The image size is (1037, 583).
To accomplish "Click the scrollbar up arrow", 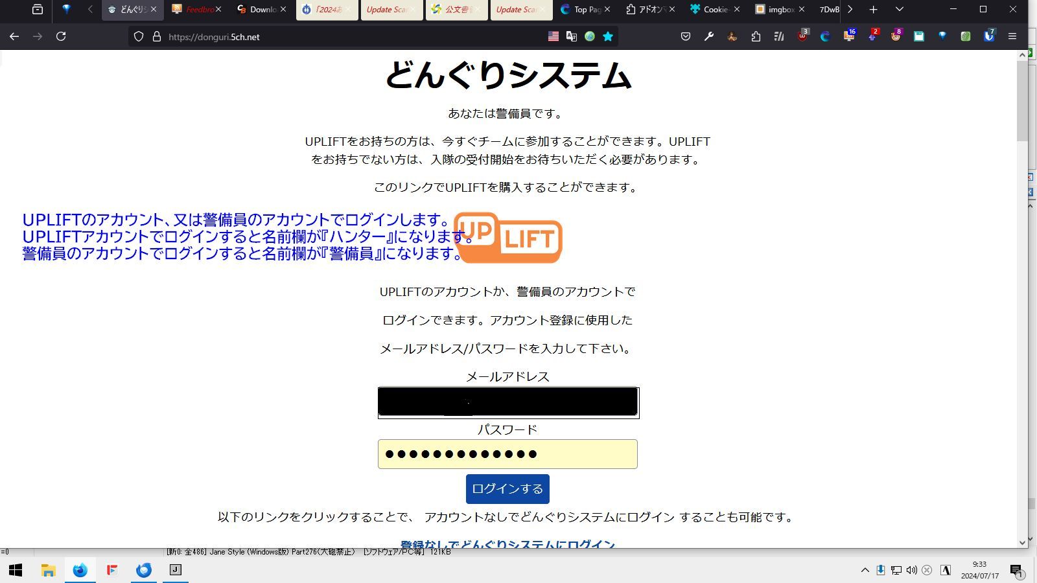I will tap(1022, 55).
